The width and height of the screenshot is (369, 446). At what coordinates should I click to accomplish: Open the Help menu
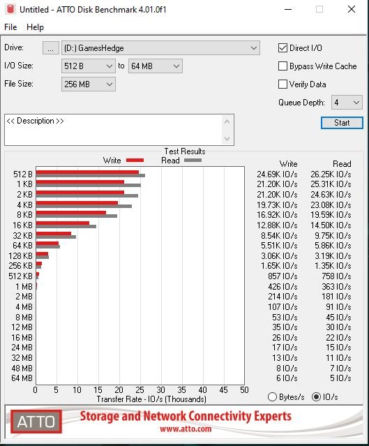[x=35, y=27]
